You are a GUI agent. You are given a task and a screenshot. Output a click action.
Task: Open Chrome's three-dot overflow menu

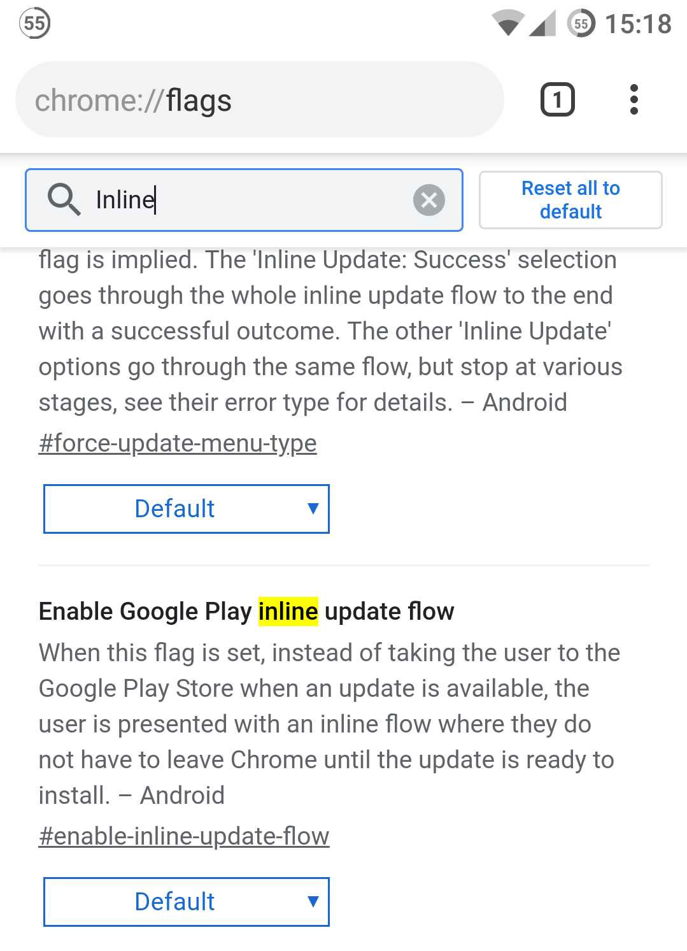(x=634, y=100)
